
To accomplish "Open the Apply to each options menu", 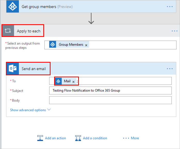I will [175, 31].
